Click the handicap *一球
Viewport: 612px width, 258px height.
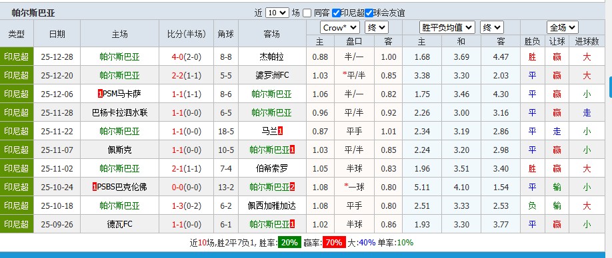tap(354, 187)
